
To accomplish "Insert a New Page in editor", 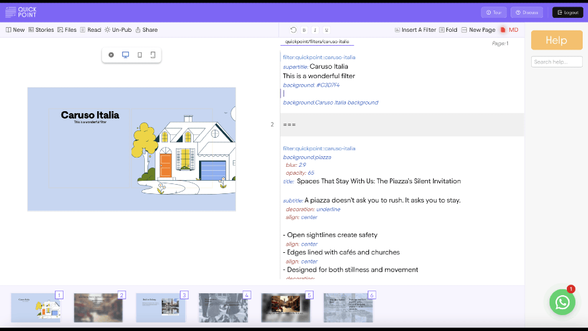I will tap(478, 30).
